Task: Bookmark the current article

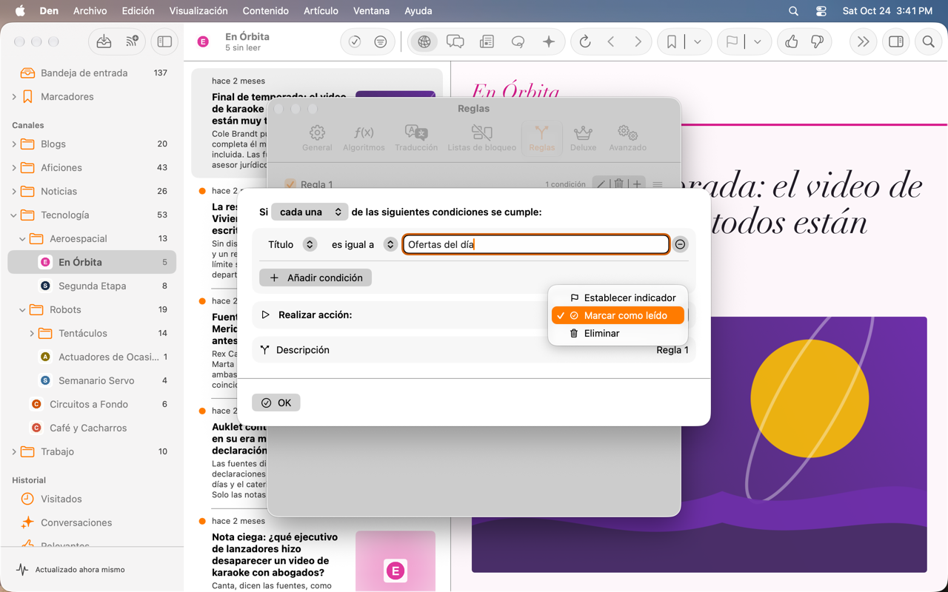Action: 671,42
